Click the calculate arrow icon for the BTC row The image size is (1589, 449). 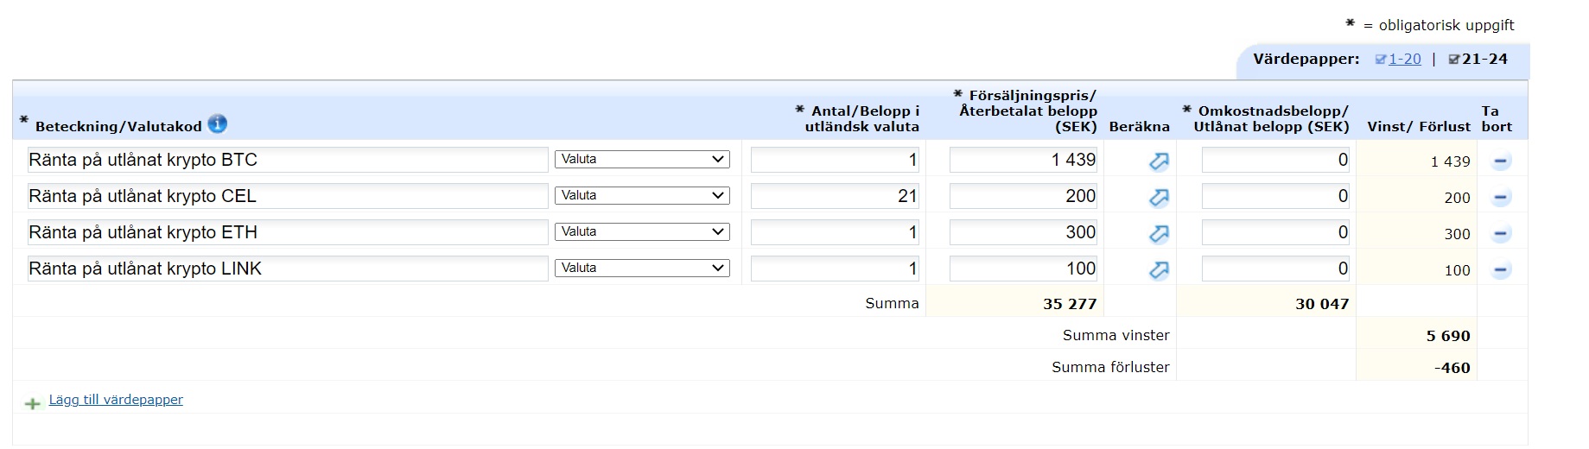pyautogui.click(x=1159, y=161)
